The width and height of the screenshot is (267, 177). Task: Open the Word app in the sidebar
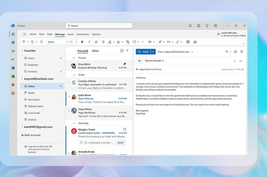13,68
